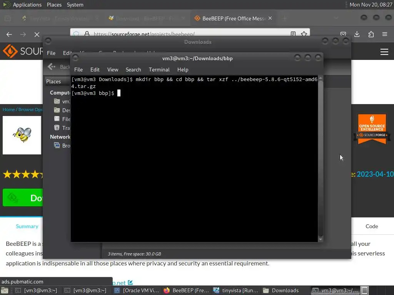Select the File System entry in sidebar
The image size is (394, 295).
(x=62, y=119)
